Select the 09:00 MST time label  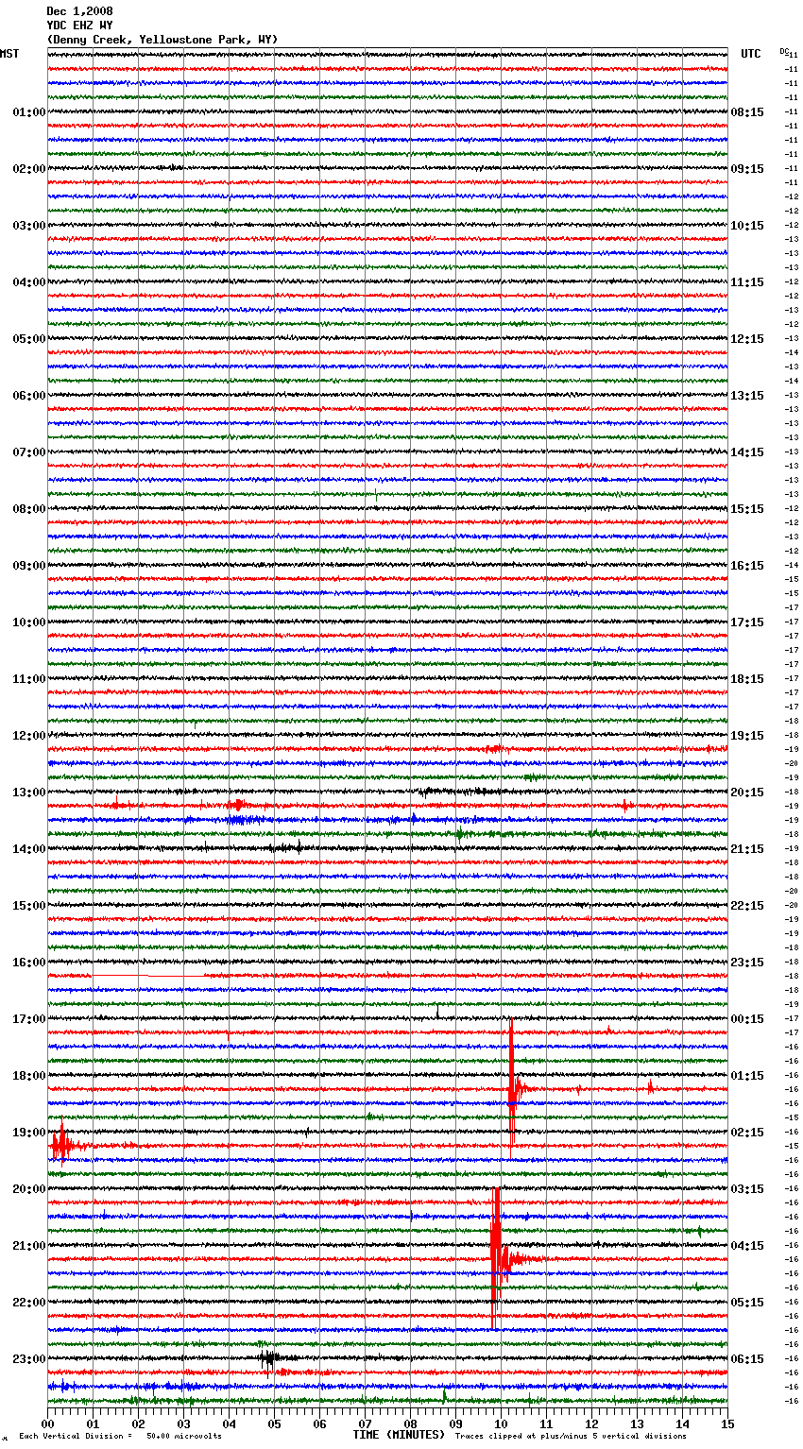[29, 566]
